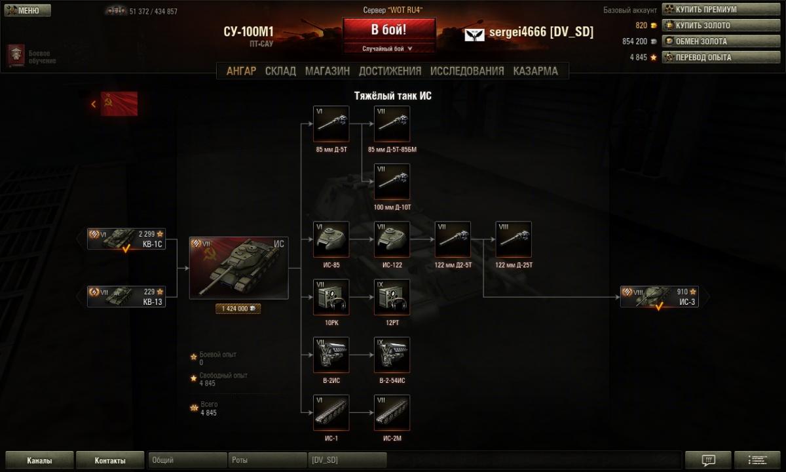Switch to the КАЗАРМА tab
This screenshot has height=472, width=786.
tap(536, 71)
